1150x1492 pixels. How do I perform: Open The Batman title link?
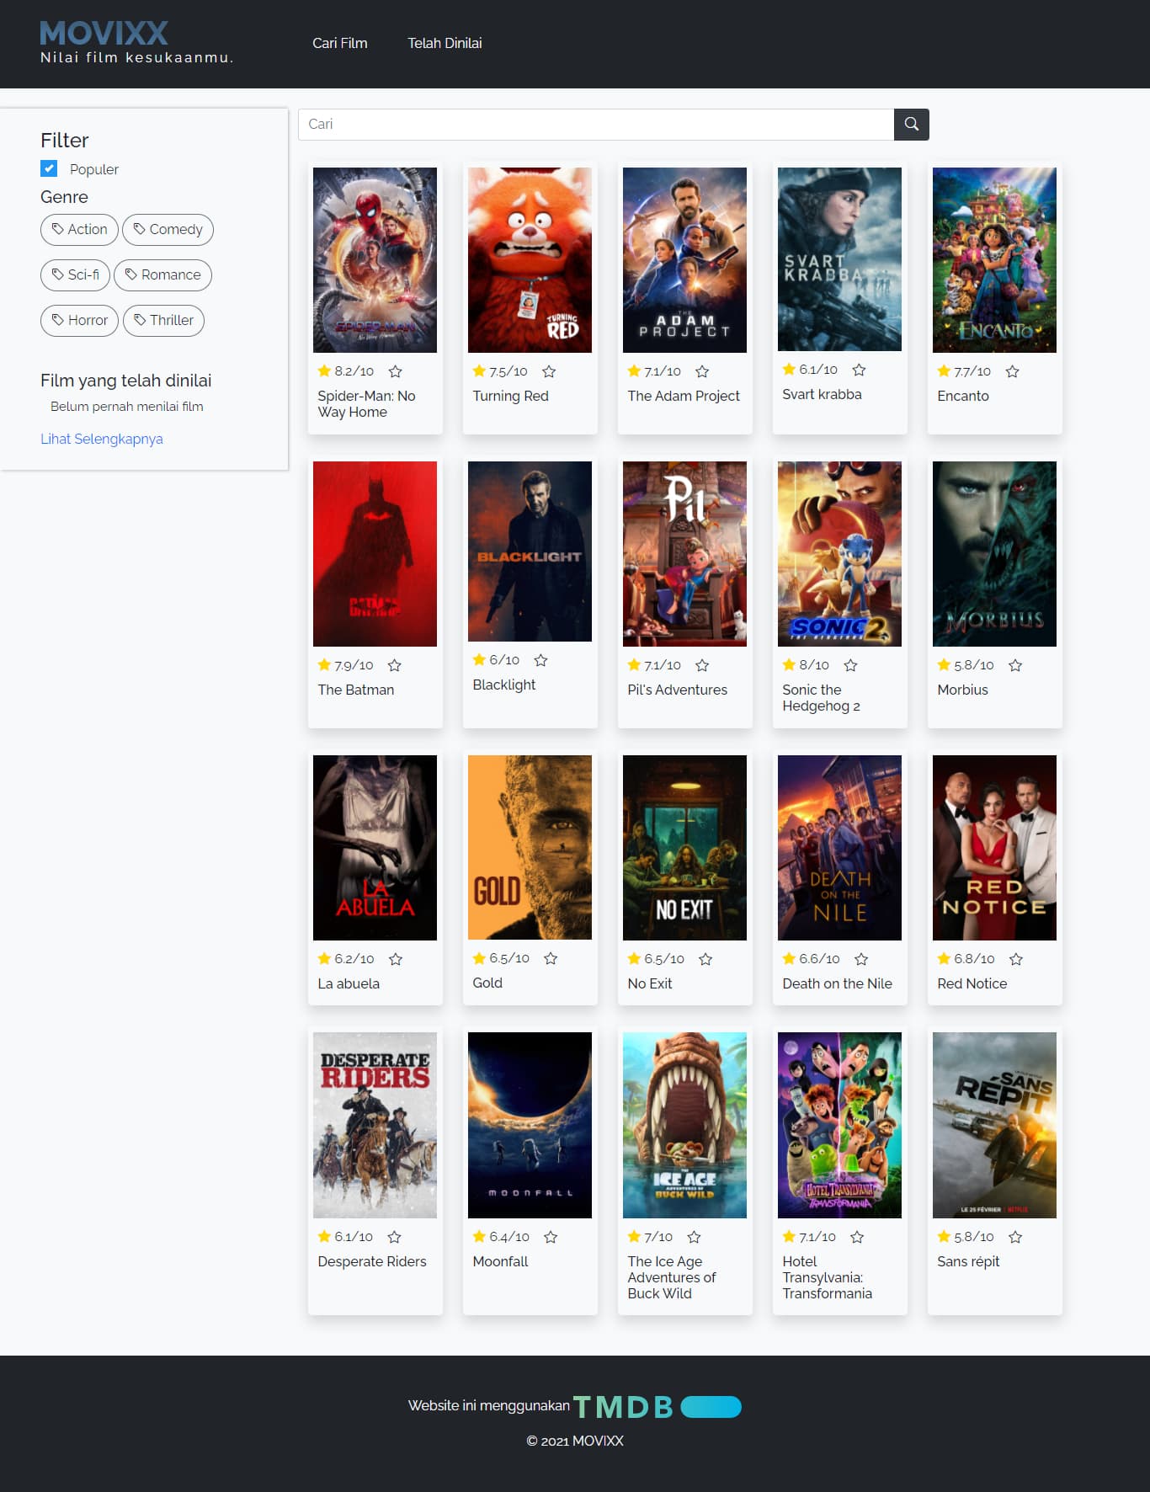(x=355, y=690)
